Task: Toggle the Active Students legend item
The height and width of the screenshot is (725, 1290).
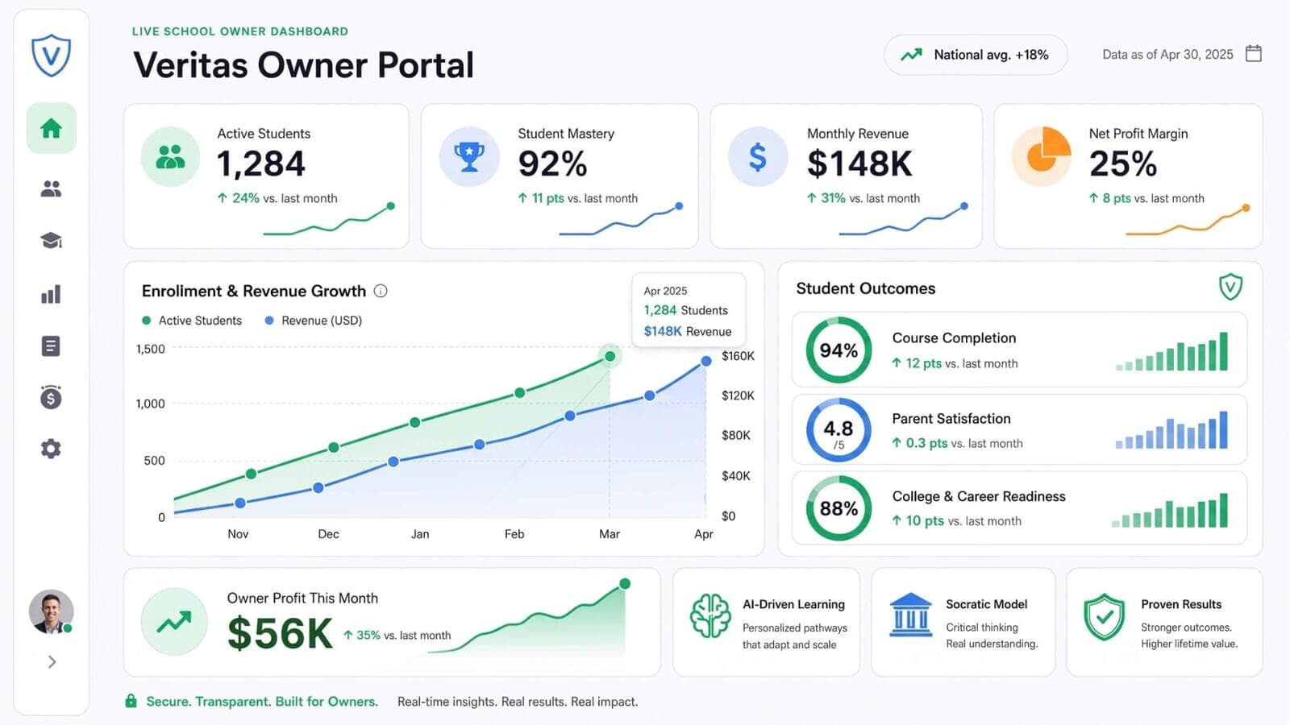Action: (x=192, y=321)
